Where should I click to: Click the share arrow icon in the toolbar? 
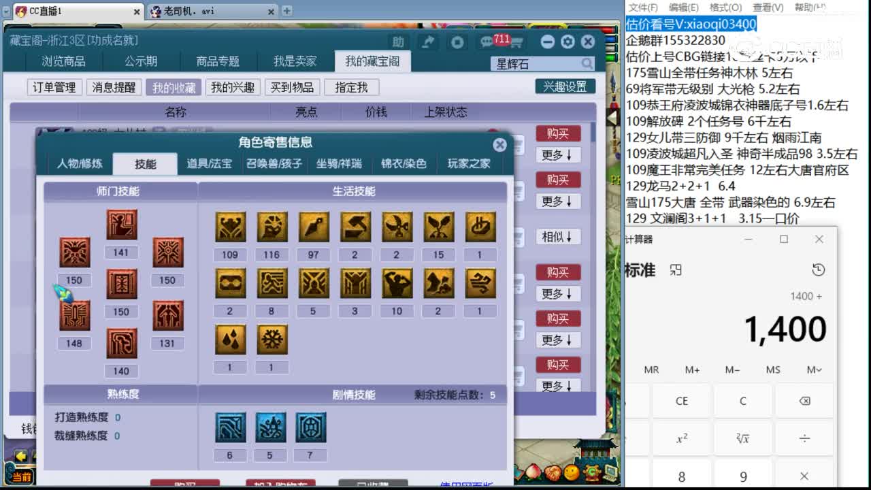click(x=428, y=42)
